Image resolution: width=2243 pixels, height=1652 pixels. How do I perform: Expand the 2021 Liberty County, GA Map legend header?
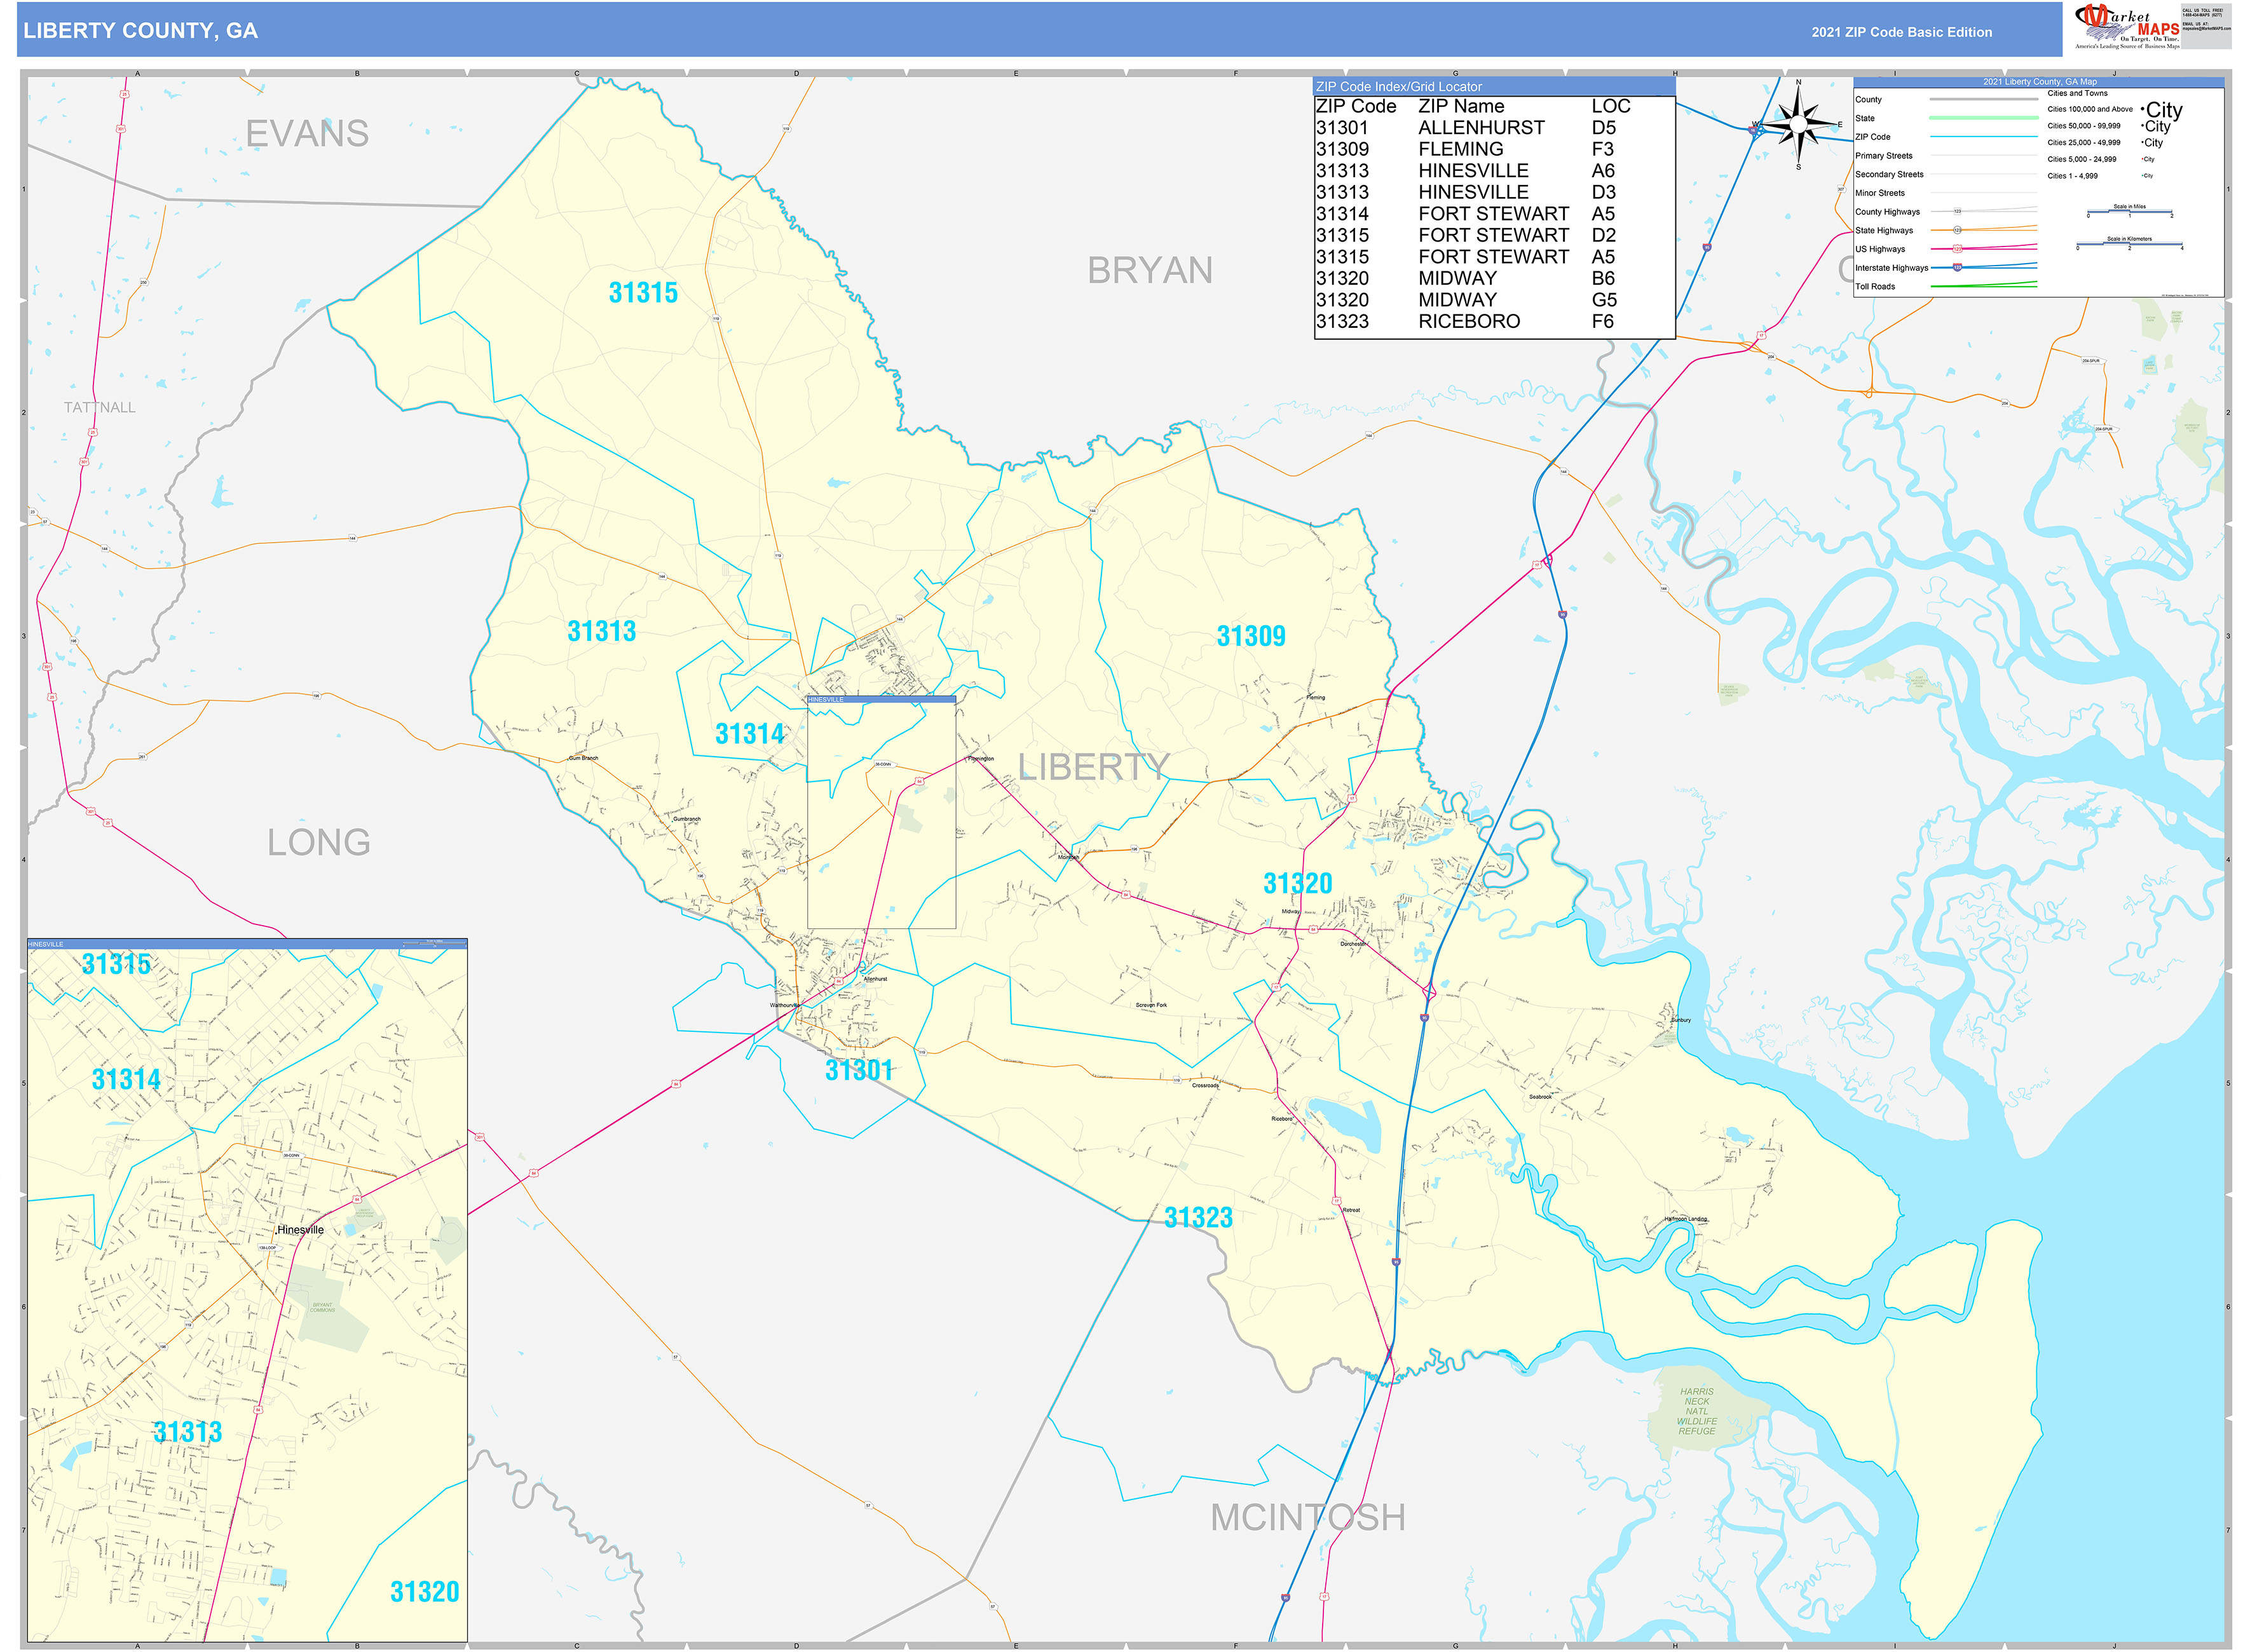(2041, 82)
